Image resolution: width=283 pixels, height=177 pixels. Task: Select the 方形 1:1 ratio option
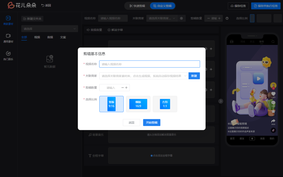(x=165, y=104)
